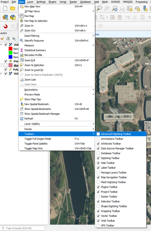The image size is (151, 231).
Task: Click the red magnet snapping icon
Action: (5, 26)
